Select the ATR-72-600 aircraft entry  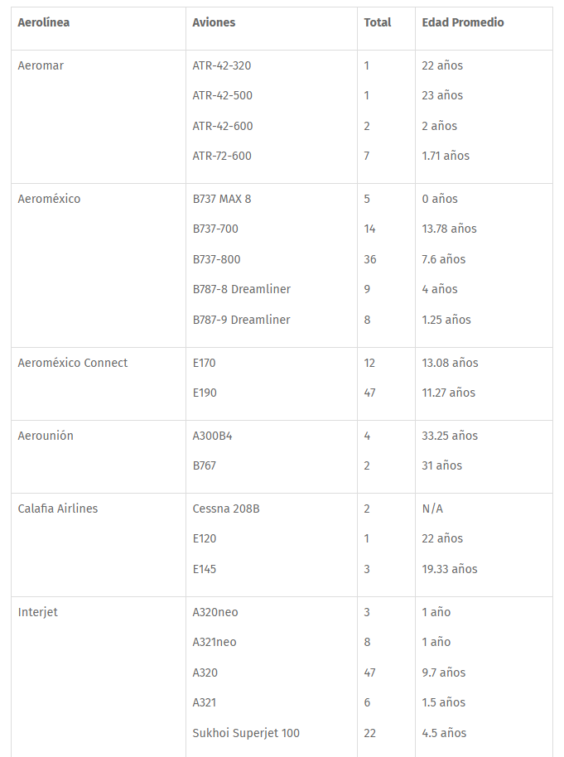[x=222, y=156]
